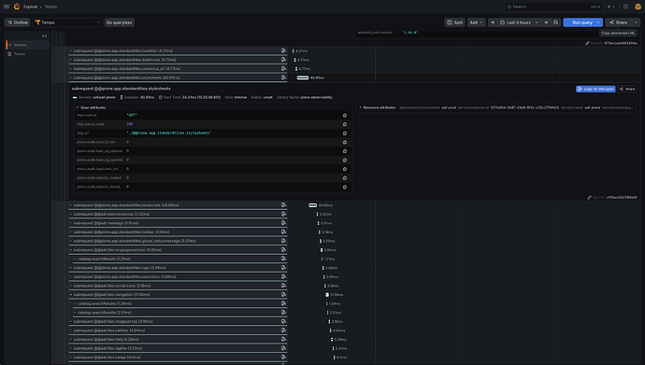Open the Grafana logo home link

click(x=17, y=7)
